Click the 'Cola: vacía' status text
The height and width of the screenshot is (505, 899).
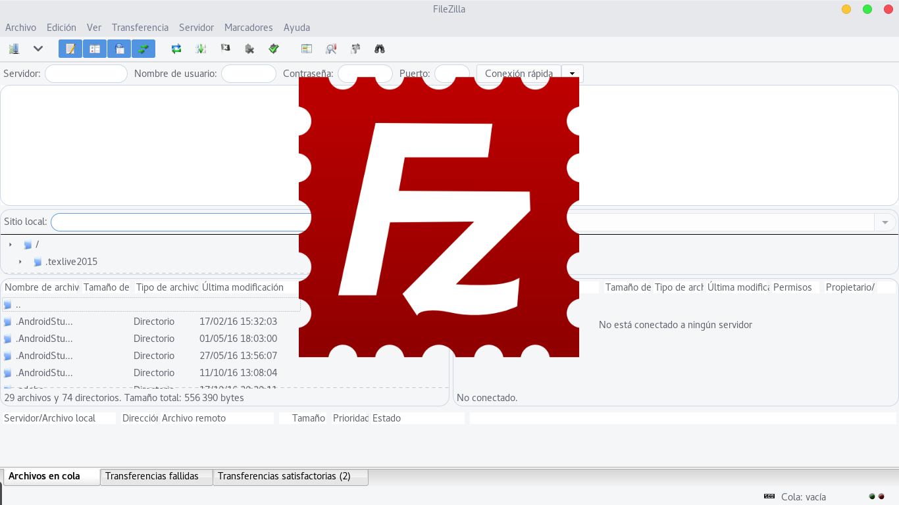coord(804,497)
